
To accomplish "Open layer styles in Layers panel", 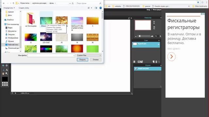I will click(x=142, y=62).
